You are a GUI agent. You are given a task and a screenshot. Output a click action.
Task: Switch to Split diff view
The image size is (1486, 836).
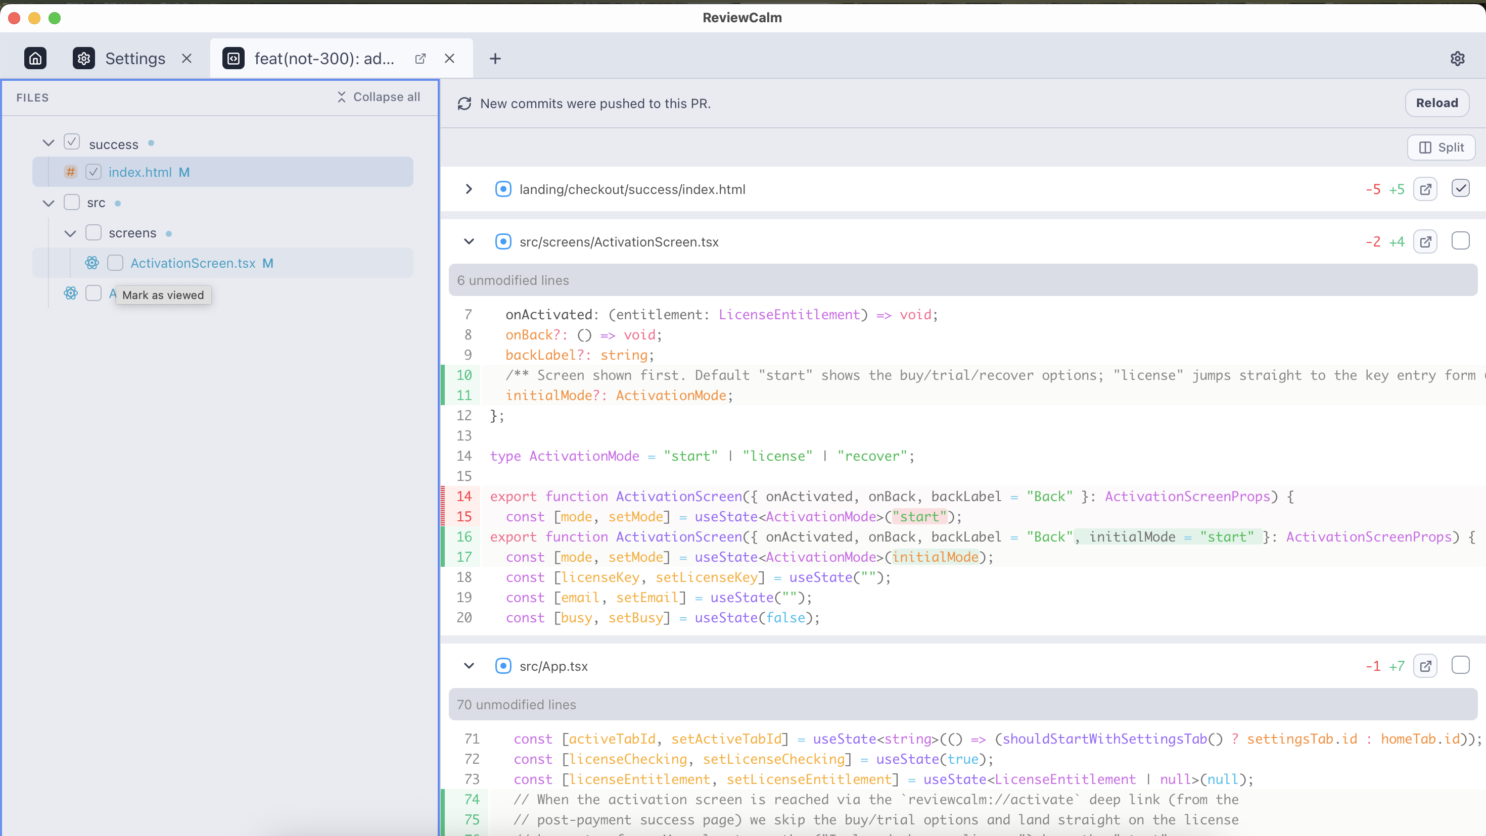pos(1441,147)
